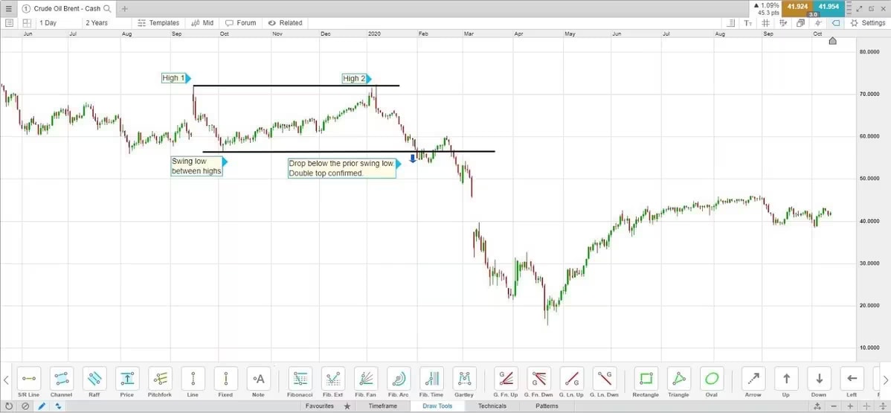The width and height of the screenshot is (891, 413).
Task: Toggle the price label tag icon
Action: (835, 23)
